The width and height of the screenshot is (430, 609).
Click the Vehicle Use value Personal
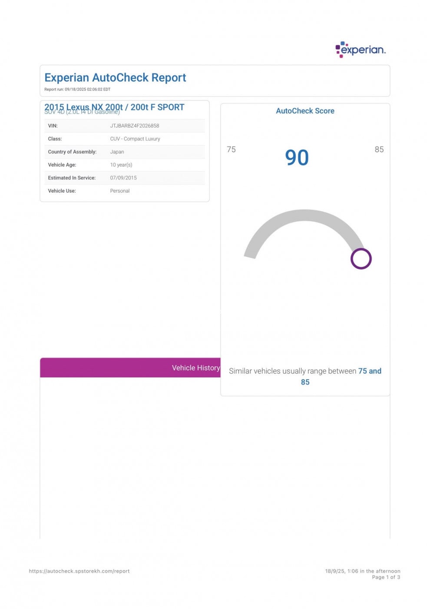[x=119, y=191]
